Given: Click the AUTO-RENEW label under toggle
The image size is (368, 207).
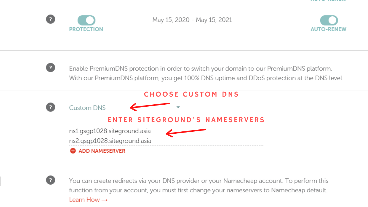Looking at the screenshot, I should (329, 29).
